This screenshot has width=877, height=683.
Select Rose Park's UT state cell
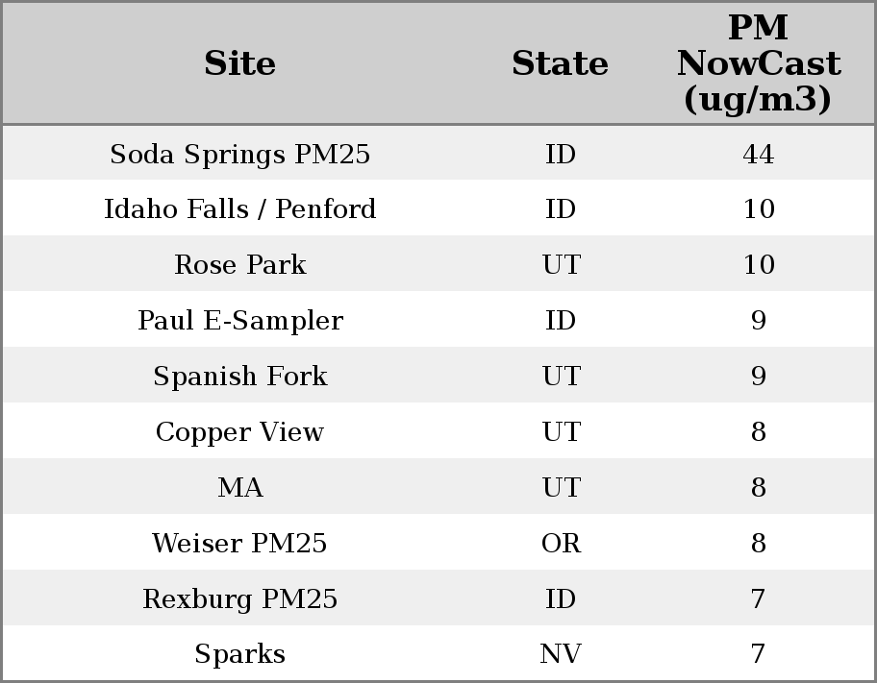(x=561, y=265)
